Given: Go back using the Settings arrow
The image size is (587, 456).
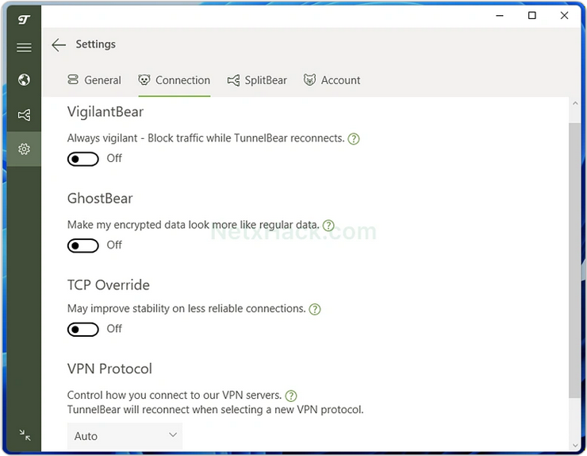Looking at the screenshot, I should (x=59, y=45).
